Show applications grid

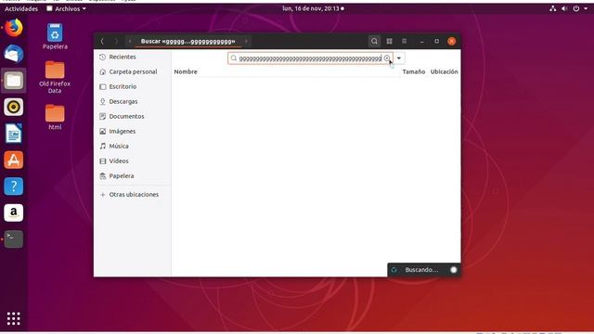(x=14, y=318)
